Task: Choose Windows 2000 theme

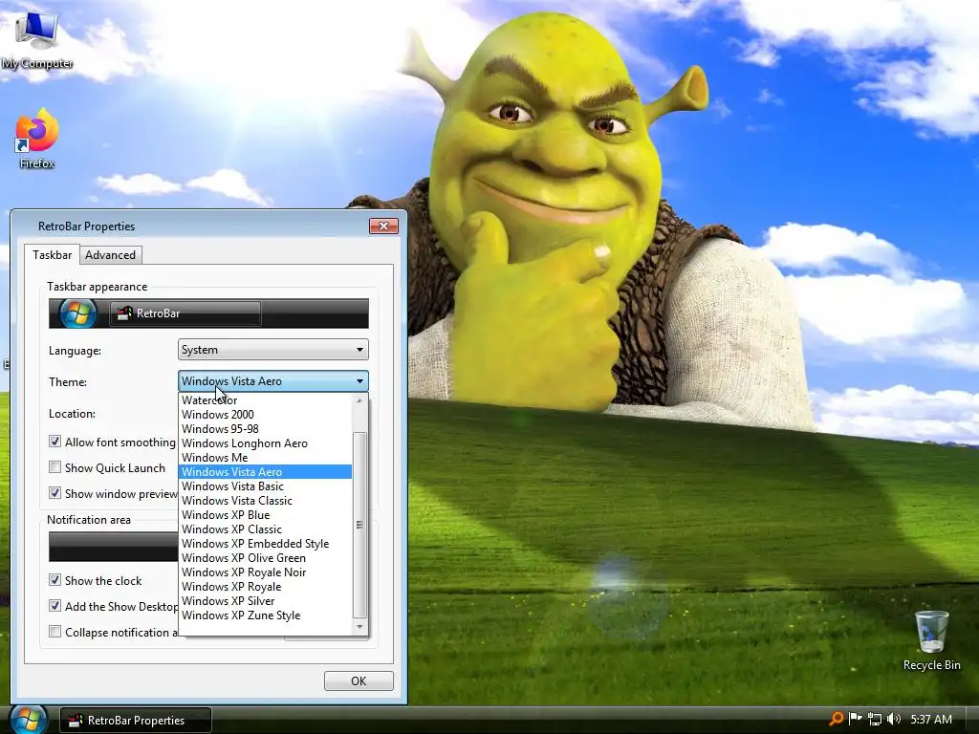Action: (266, 415)
